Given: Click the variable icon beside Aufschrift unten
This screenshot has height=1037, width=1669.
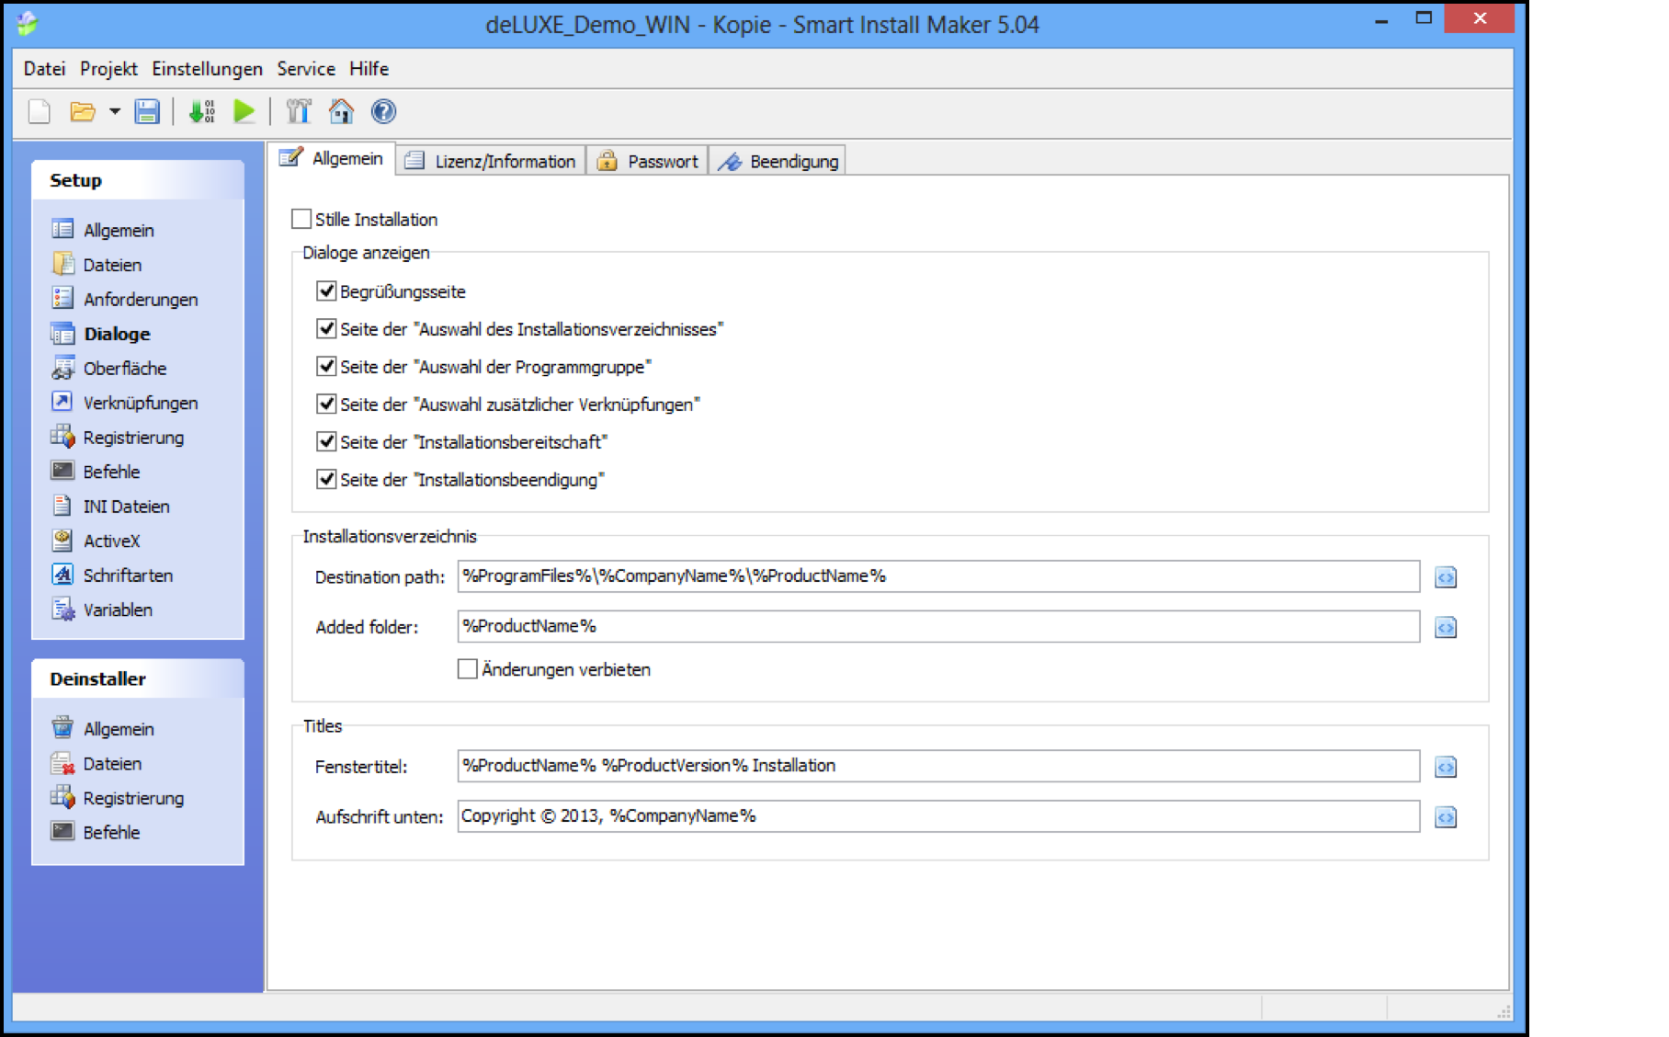Looking at the screenshot, I should [x=1445, y=817].
